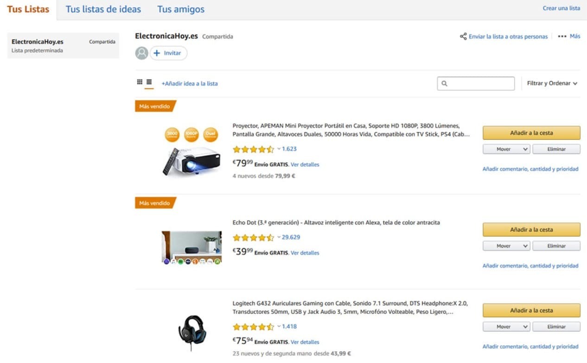Switch to list view icon

(149, 82)
